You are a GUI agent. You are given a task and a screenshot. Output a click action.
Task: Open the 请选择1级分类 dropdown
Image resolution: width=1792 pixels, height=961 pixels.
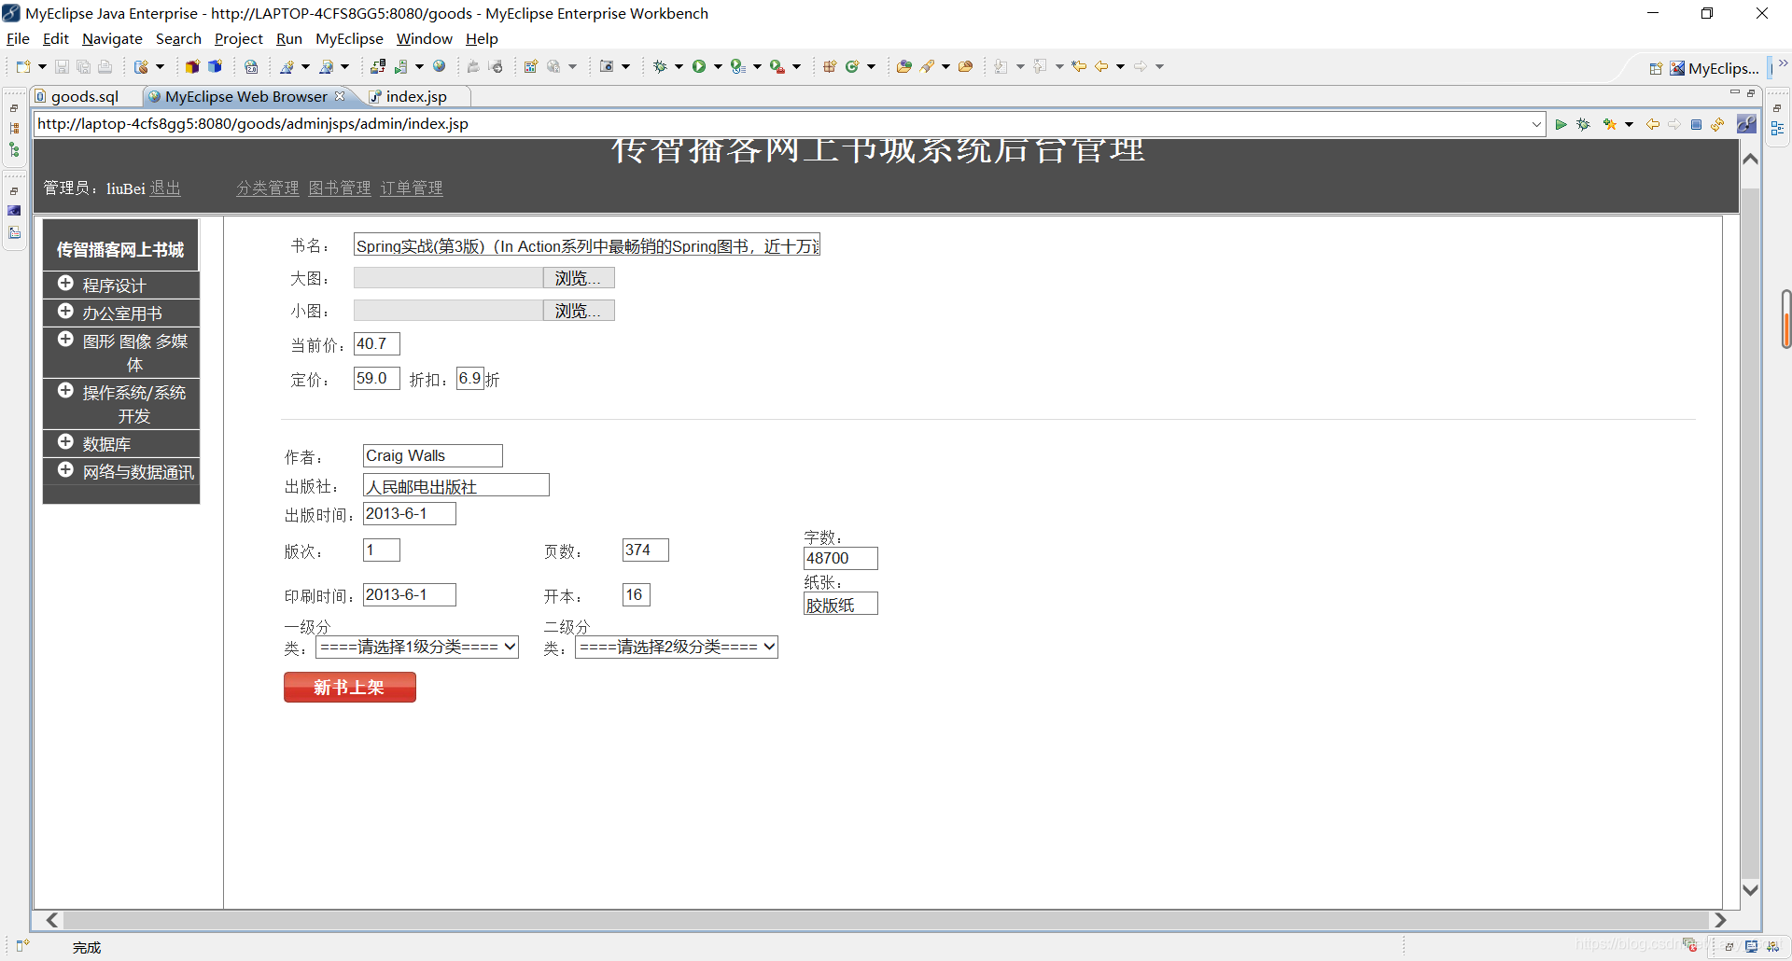pos(417,647)
